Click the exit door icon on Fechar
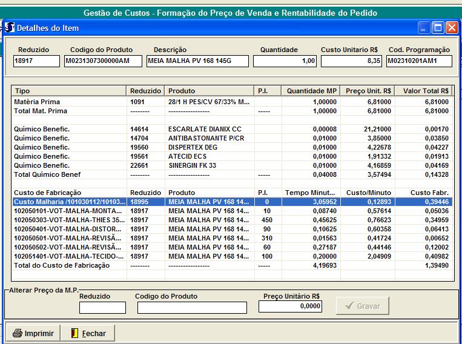This screenshot has height=344, width=462. tap(74, 333)
